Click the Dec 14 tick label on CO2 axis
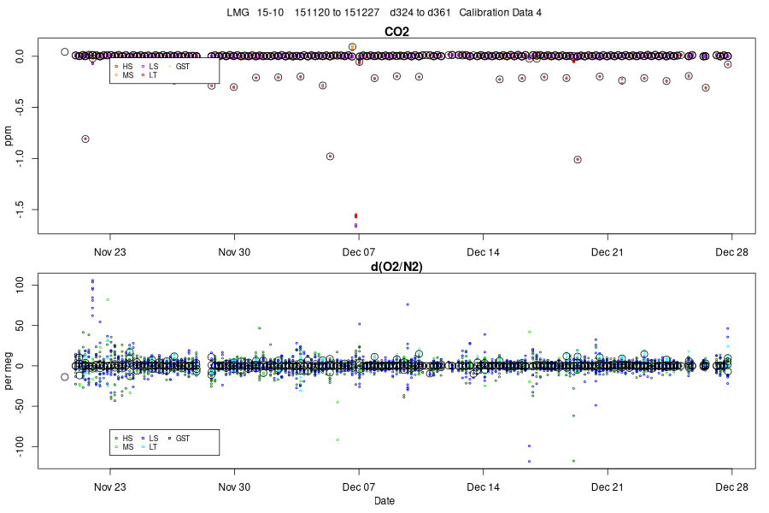This screenshot has width=769, height=513. pos(483,252)
